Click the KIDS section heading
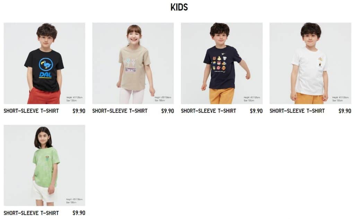This screenshot has width=355, height=219. click(x=179, y=7)
